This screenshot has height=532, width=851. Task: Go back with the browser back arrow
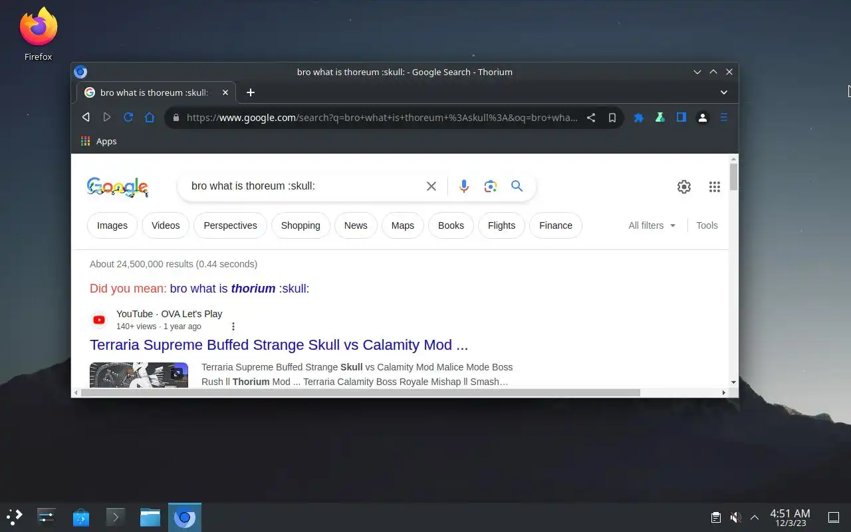tap(86, 118)
